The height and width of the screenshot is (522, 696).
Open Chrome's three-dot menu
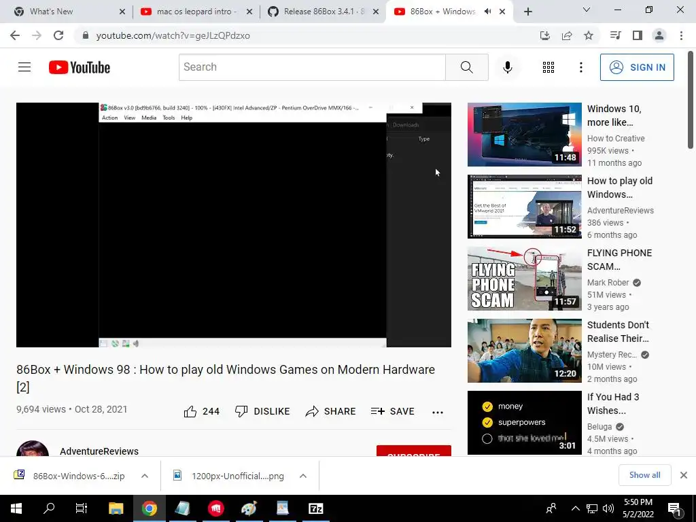coord(681,35)
